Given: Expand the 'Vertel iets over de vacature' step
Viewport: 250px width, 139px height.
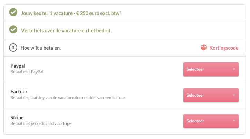Looking at the screenshot, I should click(x=66, y=30).
